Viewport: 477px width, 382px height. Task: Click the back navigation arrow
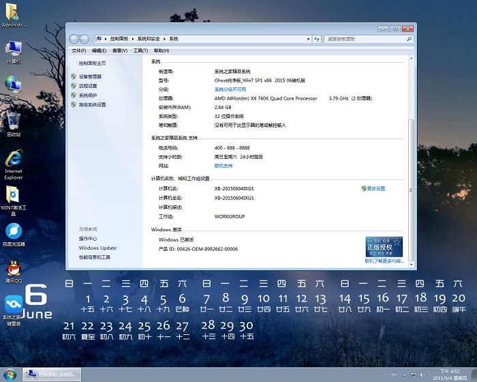(74, 40)
